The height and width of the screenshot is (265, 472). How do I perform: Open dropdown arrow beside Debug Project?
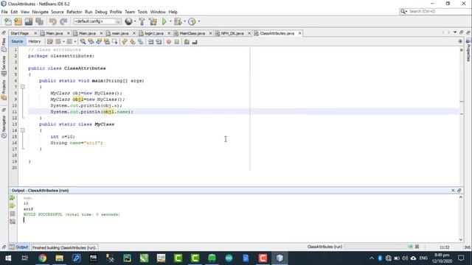pyautogui.click(x=184, y=21)
